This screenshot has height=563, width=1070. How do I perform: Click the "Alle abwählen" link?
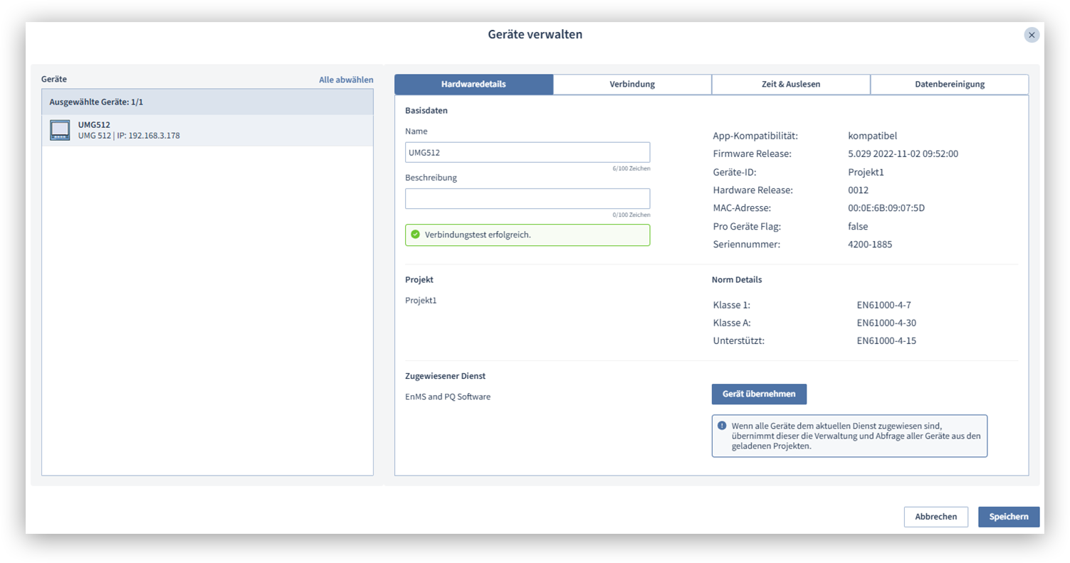coord(346,80)
